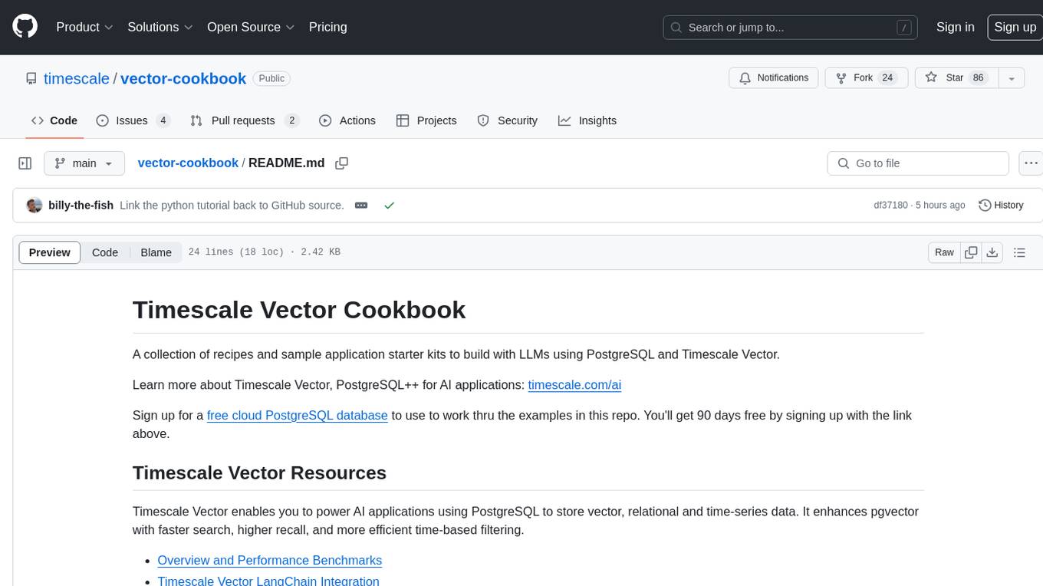The image size is (1043, 586).
Task: View the commit check status checkmark
Action: point(390,206)
